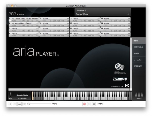Click the pedals icon

(139, 95)
